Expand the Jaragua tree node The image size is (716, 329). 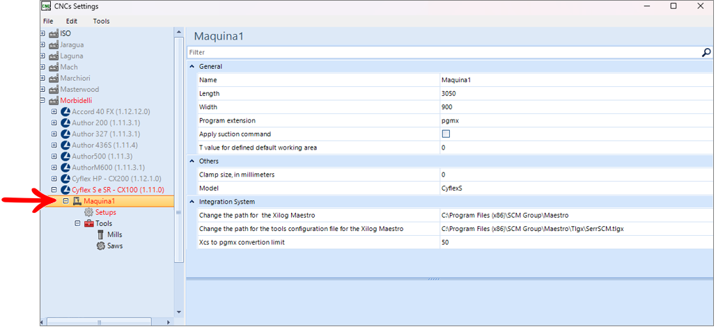click(42, 45)
